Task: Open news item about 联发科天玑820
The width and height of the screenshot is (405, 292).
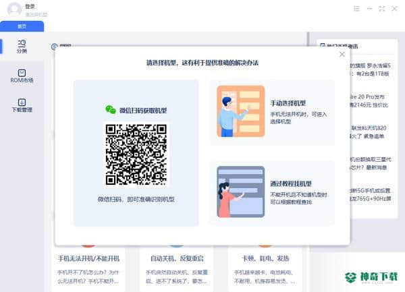Action: pyautogui.click(x=369, y=132)
